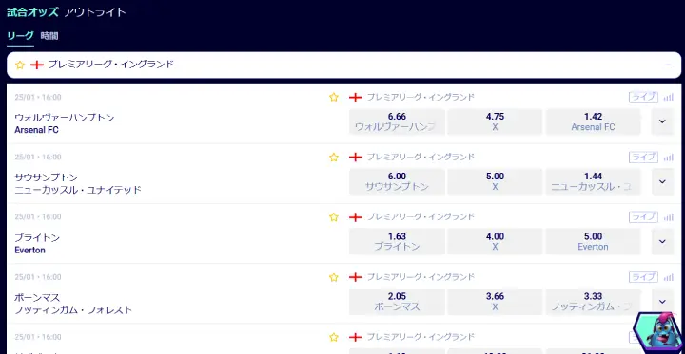Bet on Arsenal FC at 1.42

(x=593, y=121)
